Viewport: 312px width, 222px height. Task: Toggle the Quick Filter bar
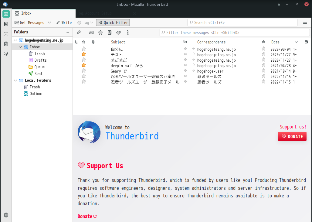(113, 22)
